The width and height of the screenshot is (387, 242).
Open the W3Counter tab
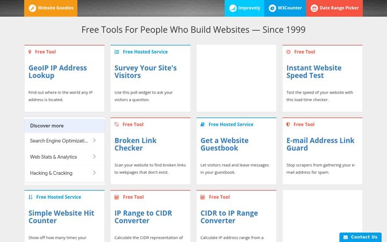pos(285,8)
